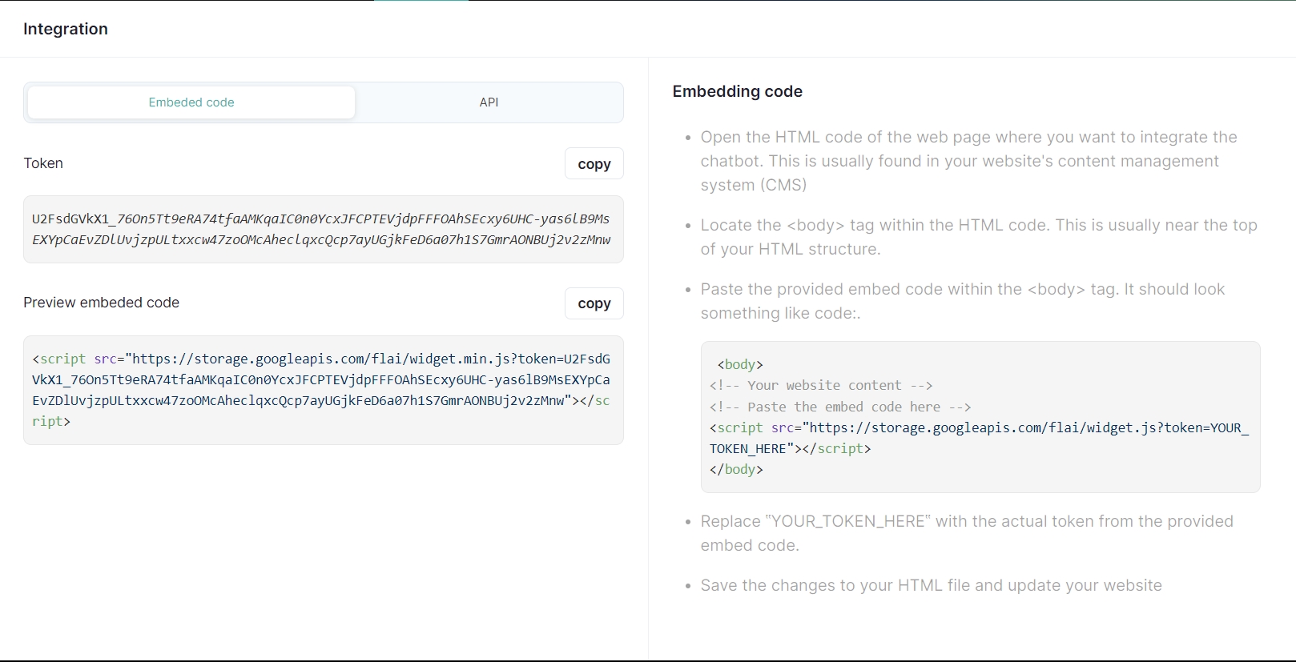Click the 'Paste the provided embed code' instruction

click(x=962, y=301)
